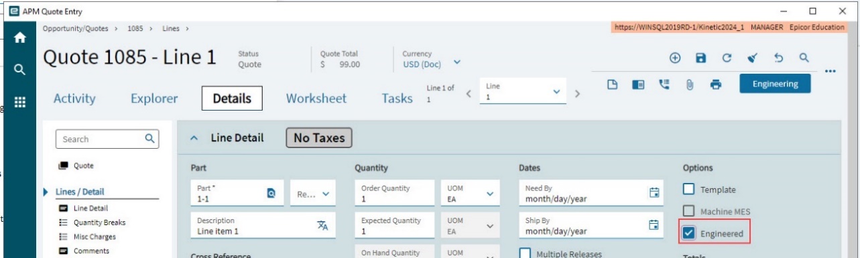
Task: Expand the Currency USD (Doc) dropdown
Action: click(x=457, y=62)
